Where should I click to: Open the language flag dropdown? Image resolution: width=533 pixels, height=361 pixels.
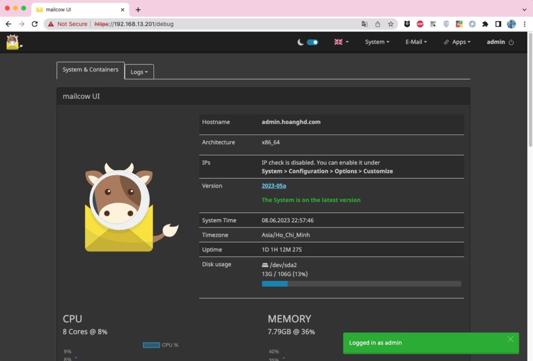341,42
